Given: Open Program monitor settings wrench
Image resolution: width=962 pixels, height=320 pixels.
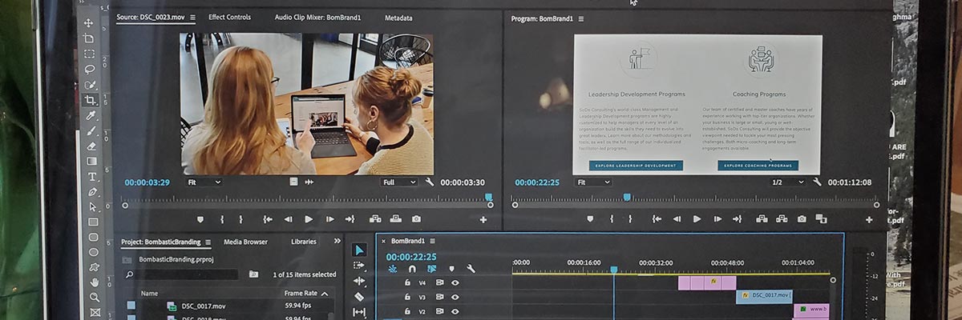Looking at the screenshot, I should pos(817,182).
